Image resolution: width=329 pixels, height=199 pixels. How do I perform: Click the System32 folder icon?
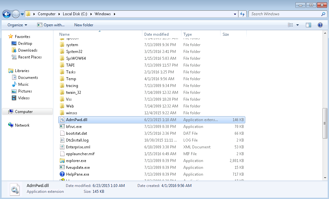click(62, 51)
